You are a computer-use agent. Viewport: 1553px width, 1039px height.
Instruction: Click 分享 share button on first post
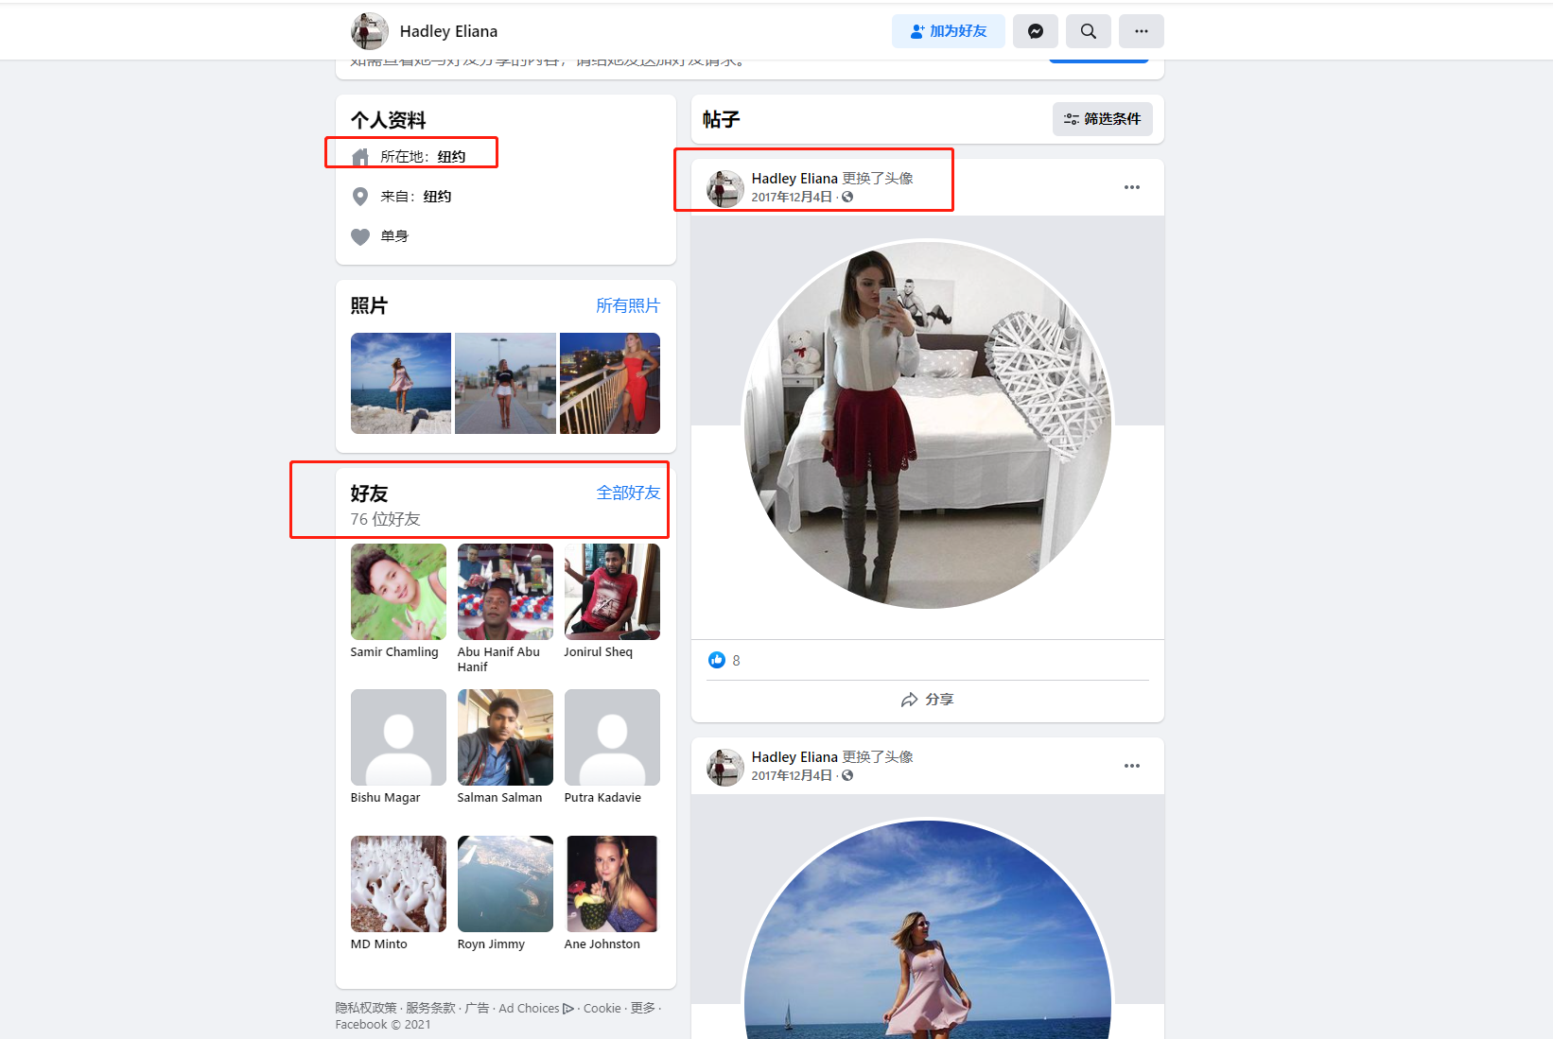click(x=928, y=700)
